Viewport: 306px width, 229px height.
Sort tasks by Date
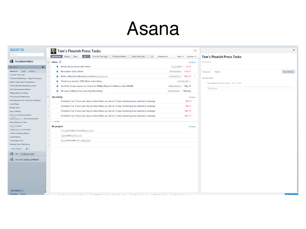click(x=75, y=56)
